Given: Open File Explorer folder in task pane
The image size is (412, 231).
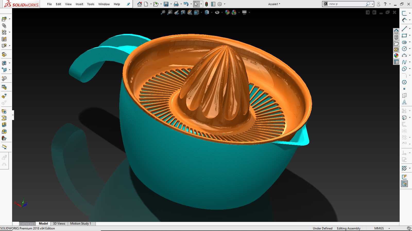Looking at the screenshot, I should [x=396, y=43].
